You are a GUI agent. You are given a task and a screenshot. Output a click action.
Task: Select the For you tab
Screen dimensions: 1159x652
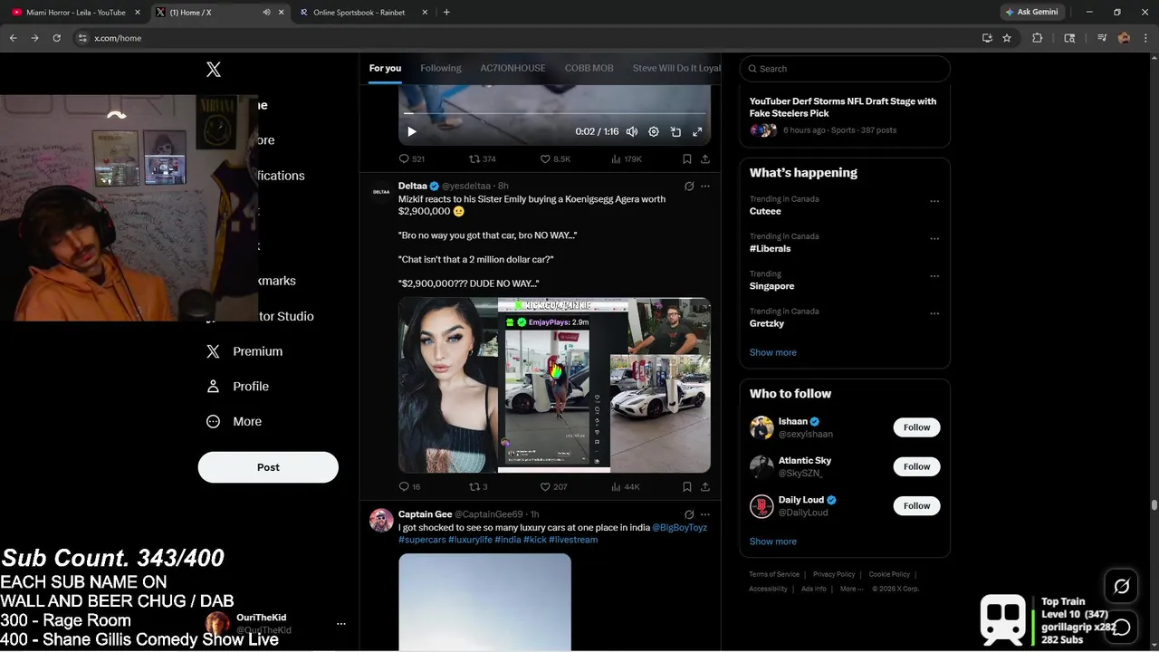pos(385,68)
